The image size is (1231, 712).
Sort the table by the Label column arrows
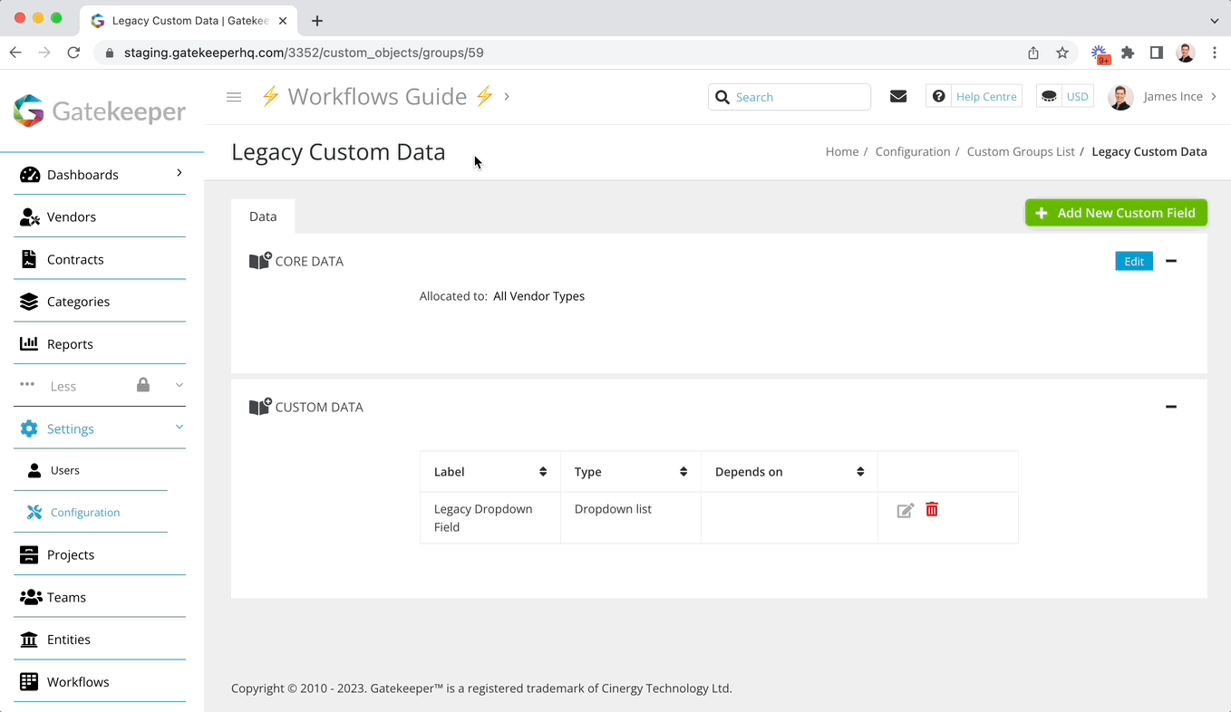click(x=544, y=471)
